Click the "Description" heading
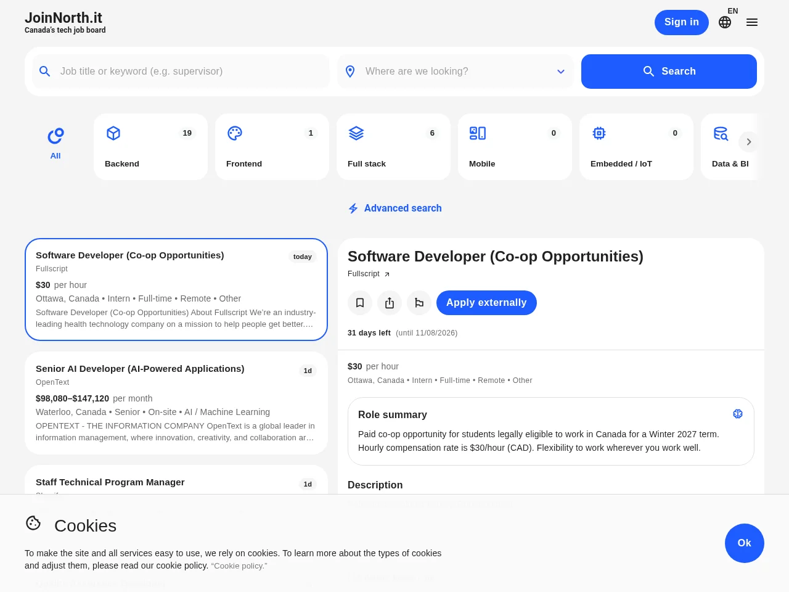This screenshot has height=592, width=789. point(375,485)
